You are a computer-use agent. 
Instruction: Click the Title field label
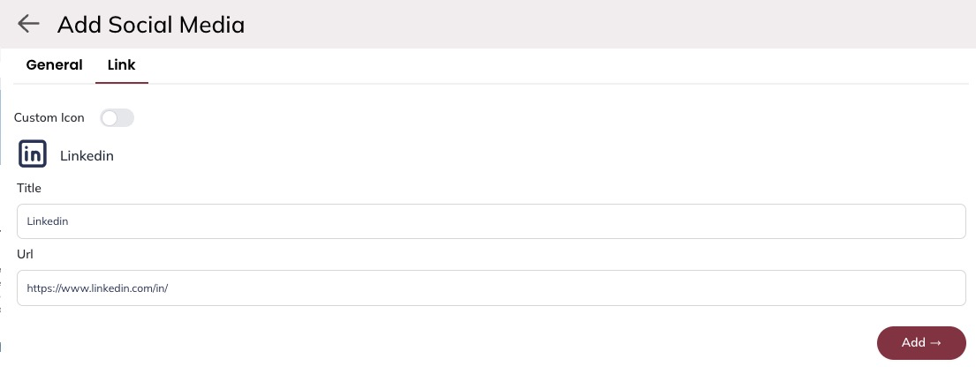(x=29, y=188)
